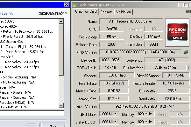191x127 pixels.
Task: Maximize the GPU-Z window
Action: (186, 5)
